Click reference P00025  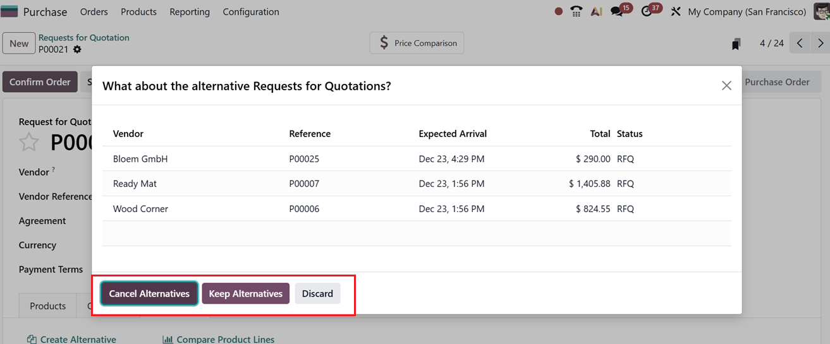[x=304, y=159]
